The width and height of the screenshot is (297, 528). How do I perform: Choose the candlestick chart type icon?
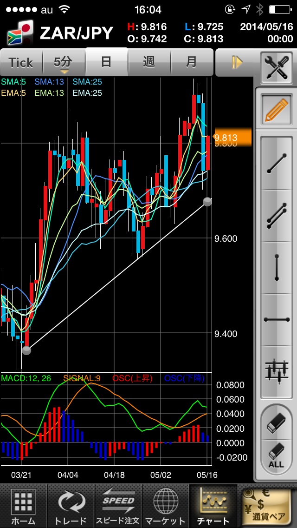(277, 371)
